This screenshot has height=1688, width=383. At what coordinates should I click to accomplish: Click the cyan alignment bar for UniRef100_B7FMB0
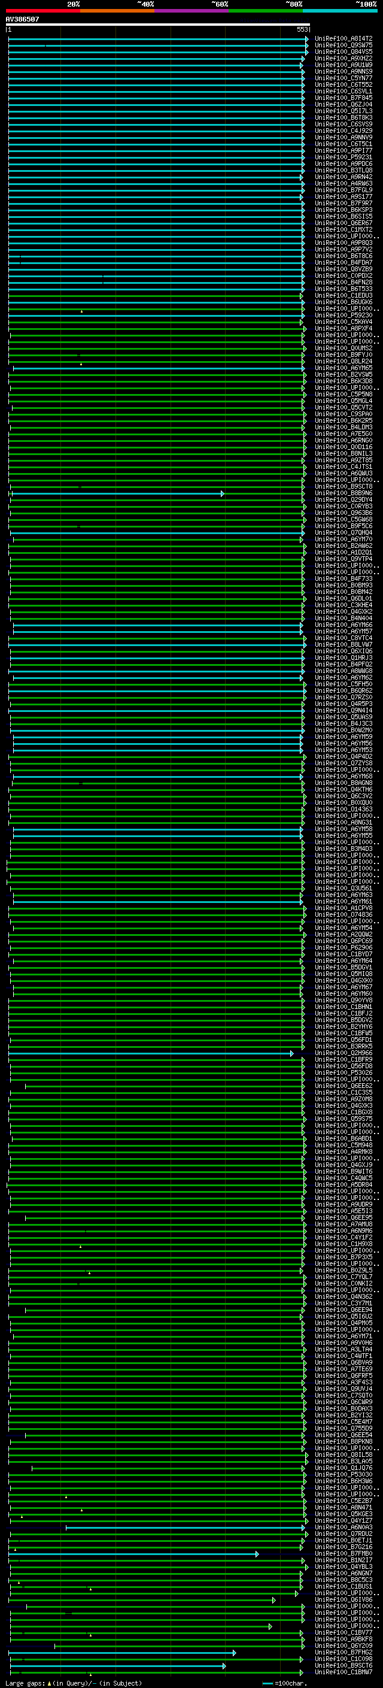[133, 1554]
